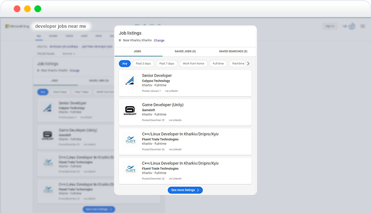The height and width of the screenshot is (213, 371).
Task: Open the Saved Jobs (0) tab
Action: 185,51
